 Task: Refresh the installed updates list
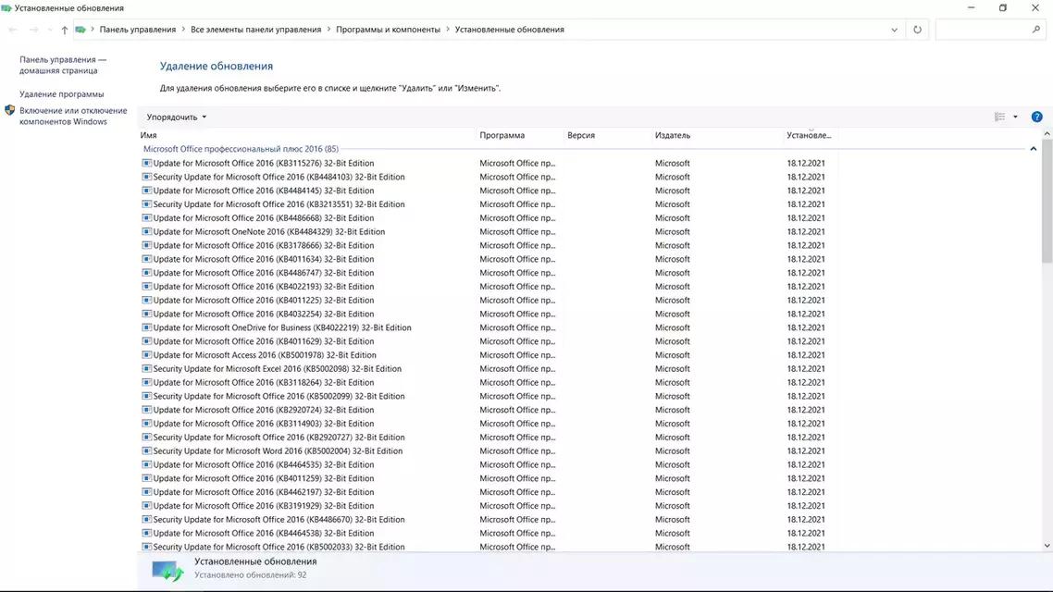tap(917, 30)
